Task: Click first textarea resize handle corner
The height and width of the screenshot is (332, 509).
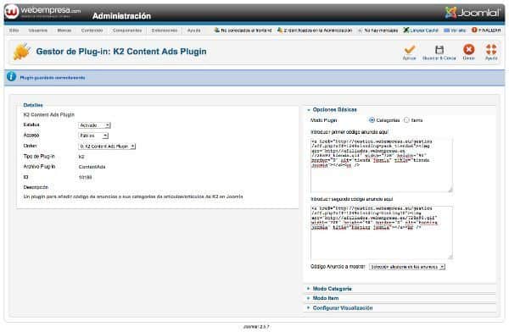Action: pyautogui.click(x=450, y=191)
